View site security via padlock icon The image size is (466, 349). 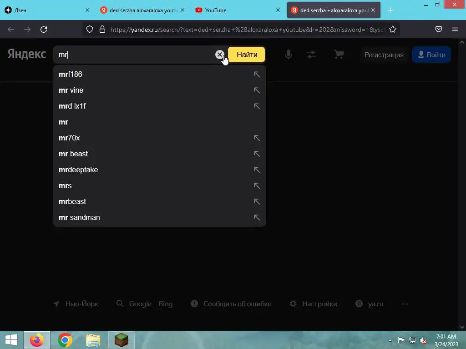102,30
